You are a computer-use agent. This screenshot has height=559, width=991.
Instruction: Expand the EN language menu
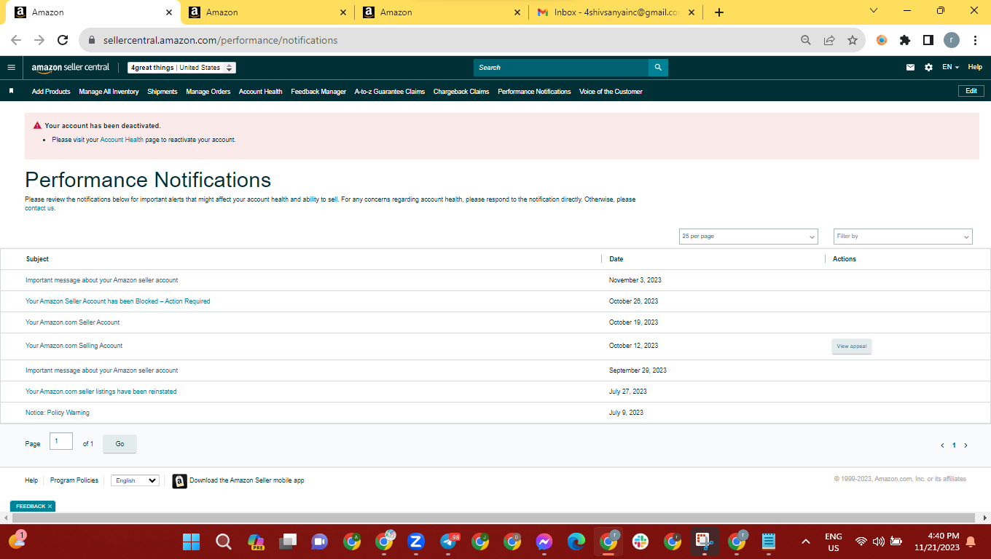tap(950, 68)
